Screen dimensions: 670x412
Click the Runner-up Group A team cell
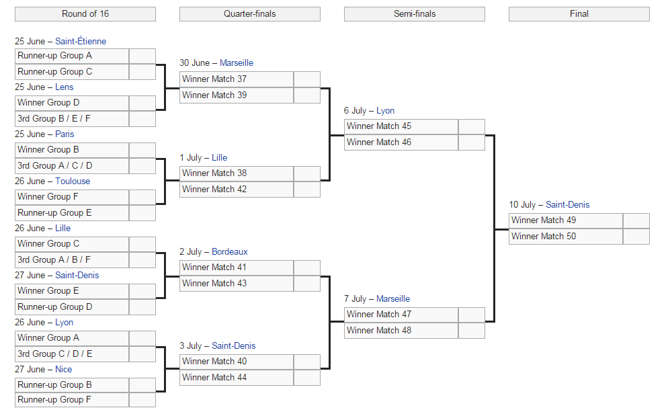tap(72, 56)
